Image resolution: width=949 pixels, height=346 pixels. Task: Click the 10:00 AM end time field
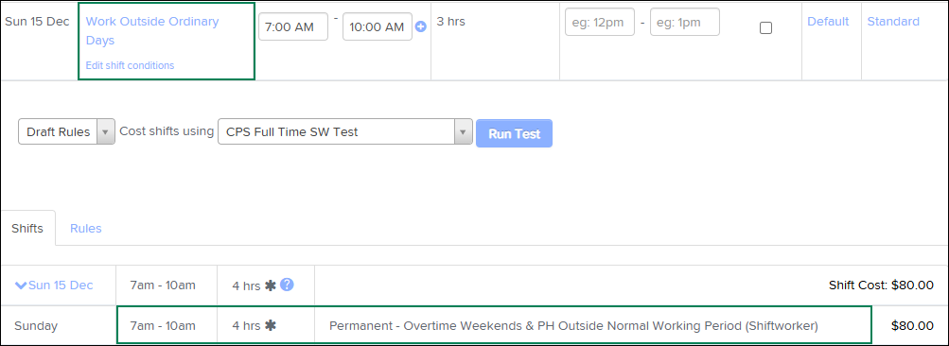point(378,26)
